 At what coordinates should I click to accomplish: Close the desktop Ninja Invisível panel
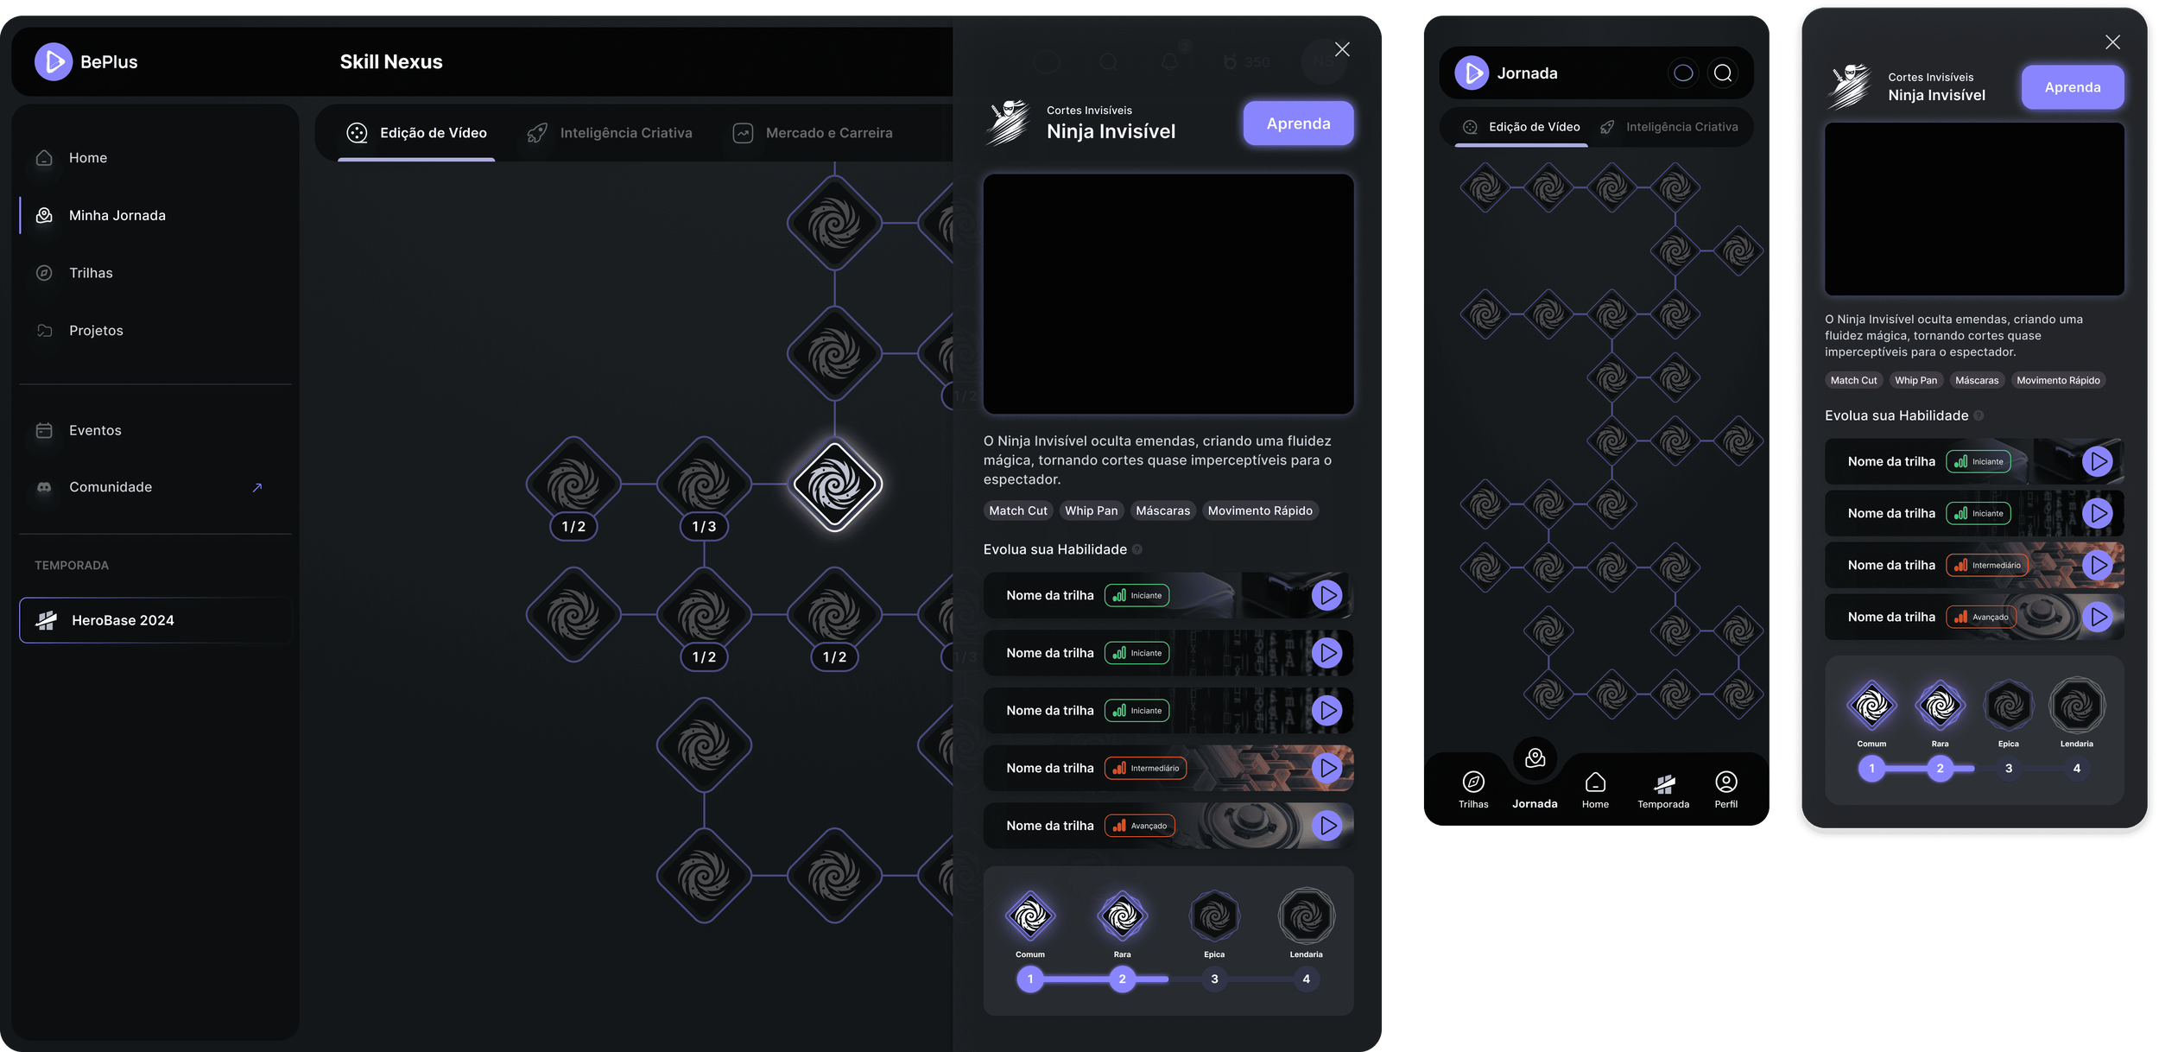[x=1341, y=49]
